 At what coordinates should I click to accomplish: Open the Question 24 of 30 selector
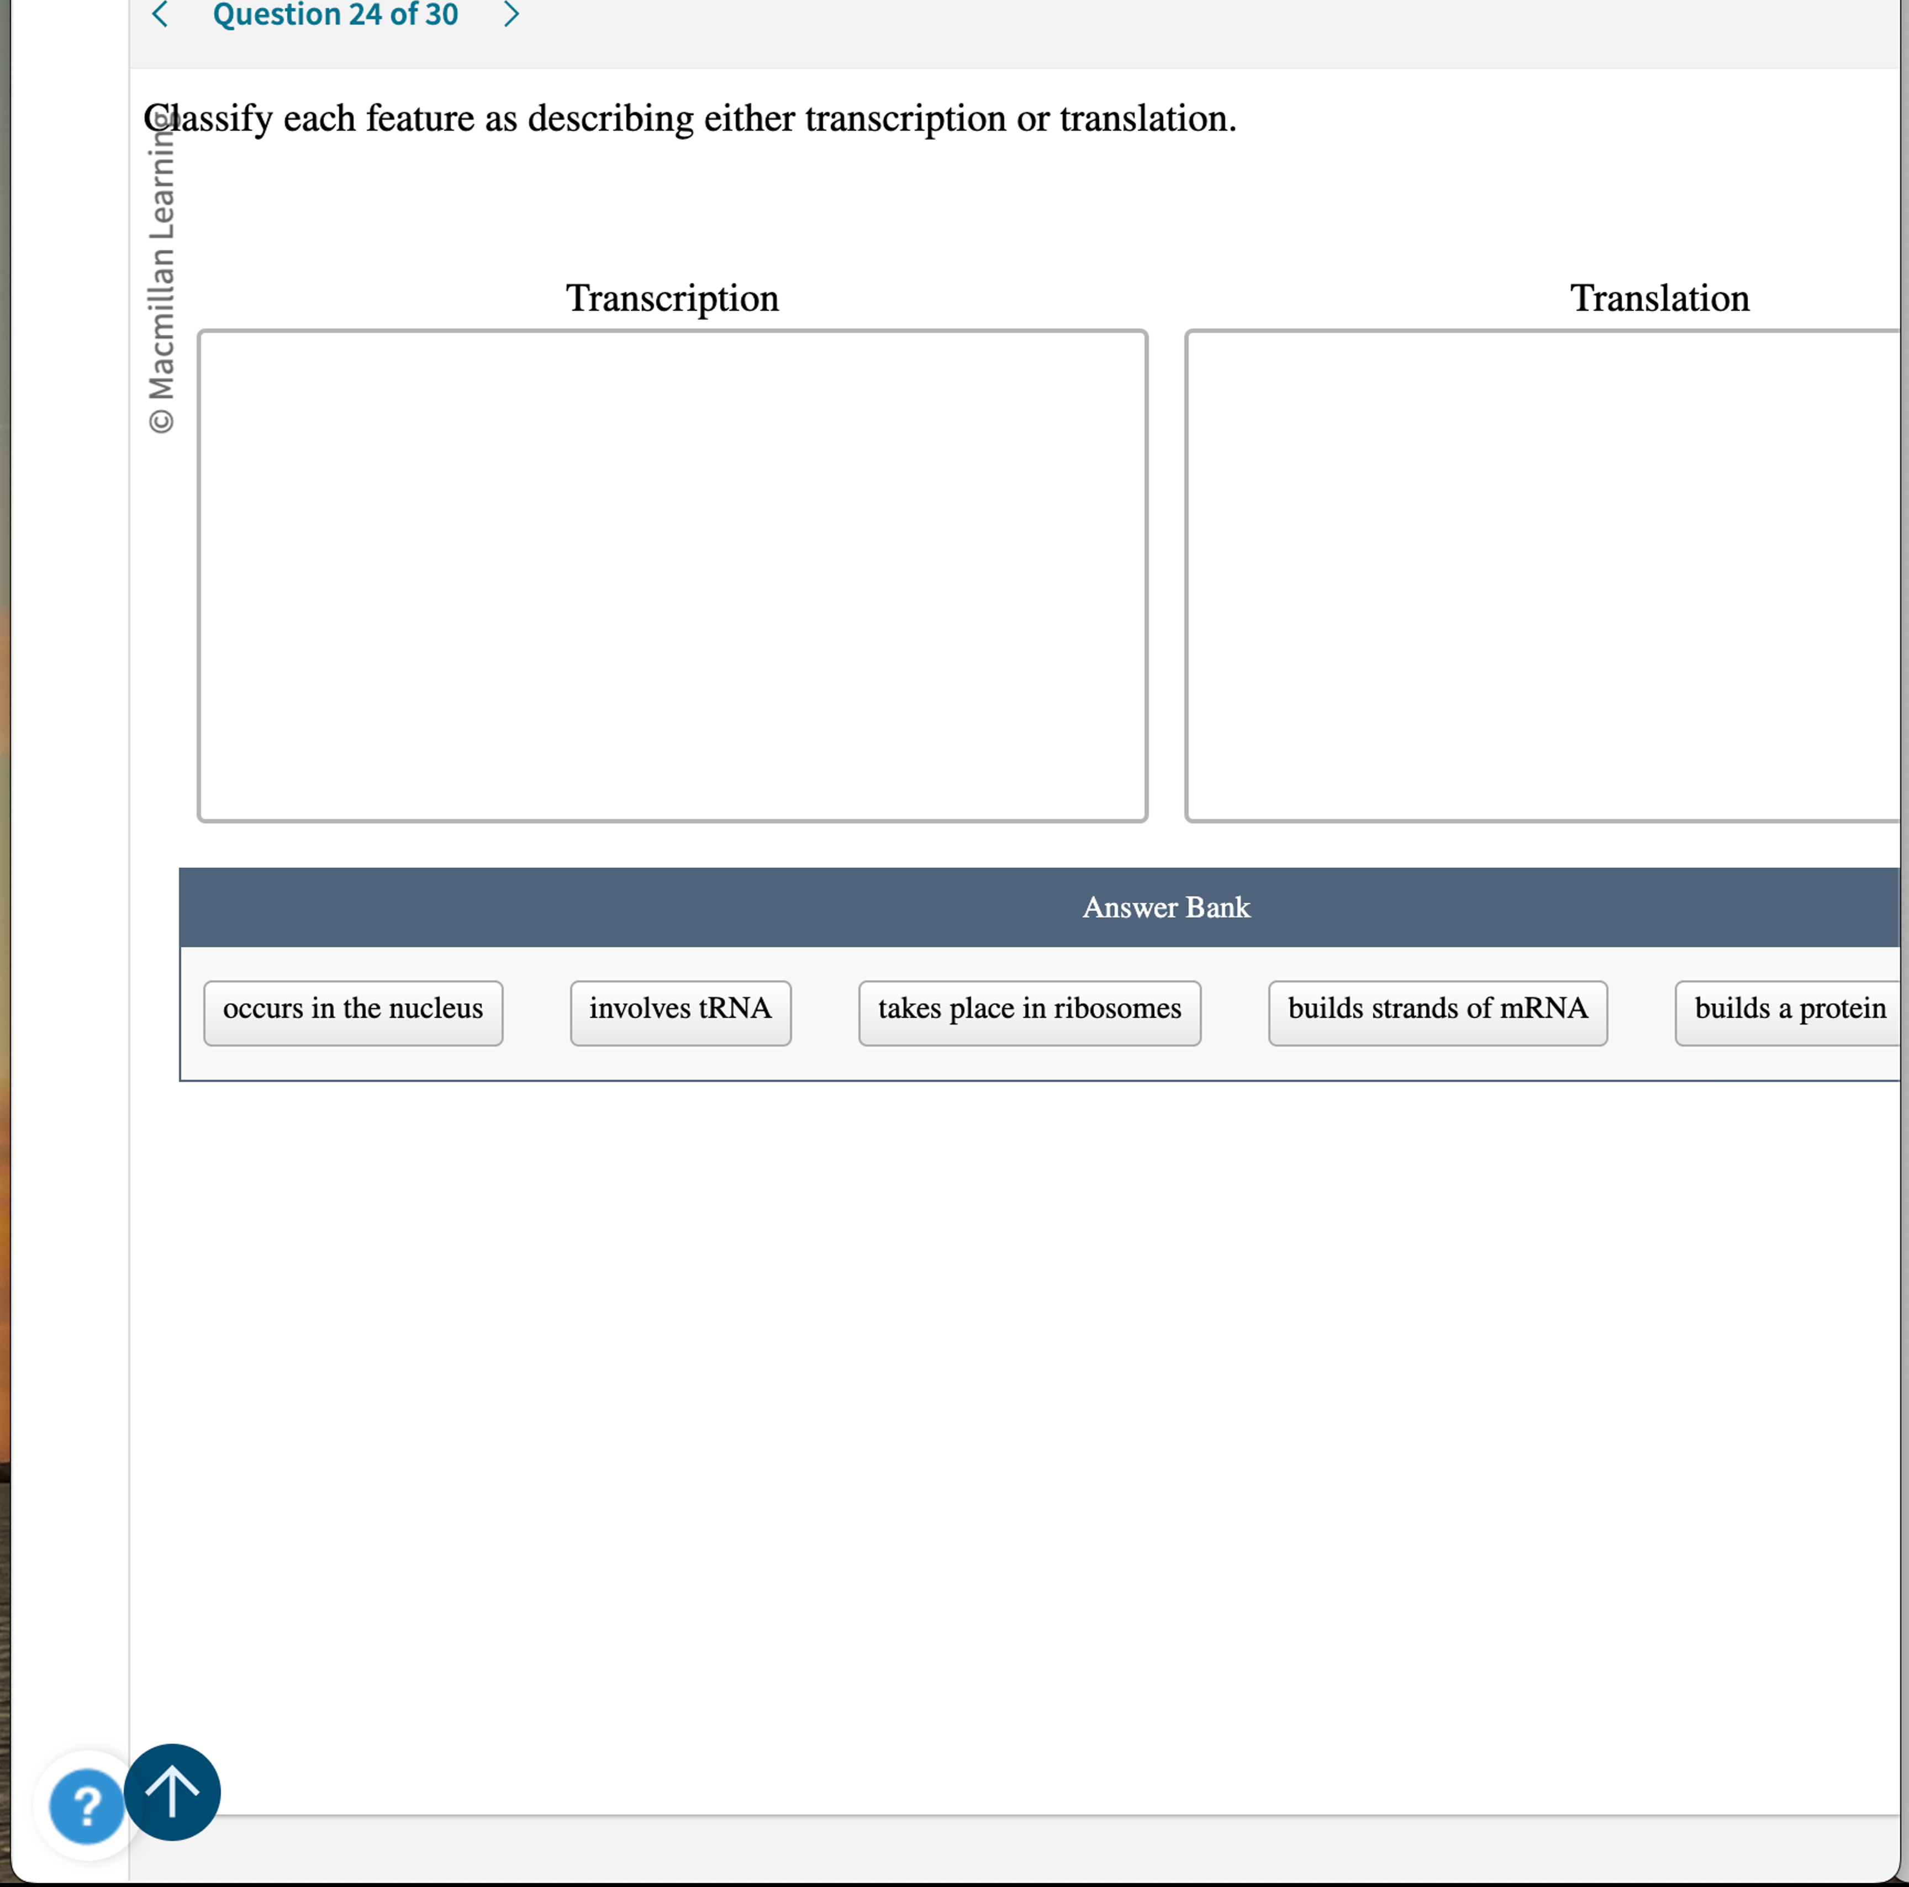(x=336, y=14)
